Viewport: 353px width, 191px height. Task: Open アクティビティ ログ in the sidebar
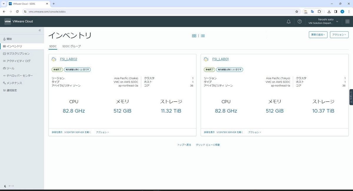point(22,61)
